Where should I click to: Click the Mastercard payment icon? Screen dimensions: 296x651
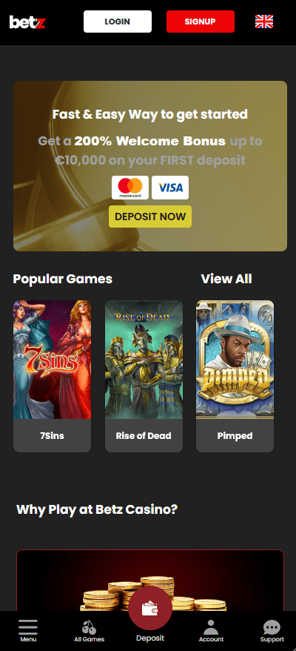click(x=130, y=188)
